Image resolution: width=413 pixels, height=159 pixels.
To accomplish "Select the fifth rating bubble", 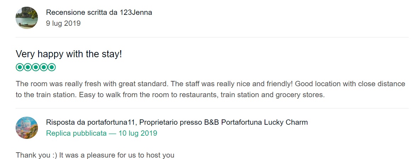I will tap(52, 67).
